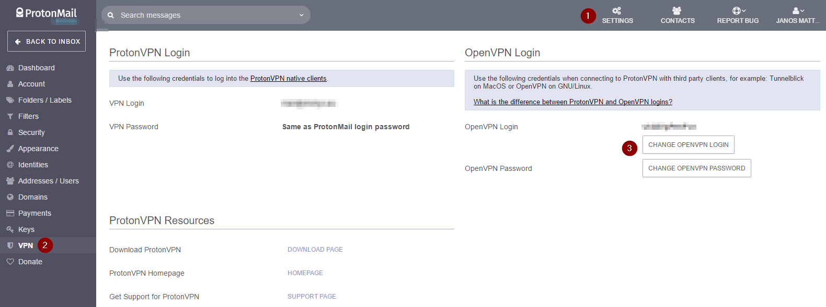826x307 pixels.
Task: Click the Payments credit card icon
Action: [10, 213]
